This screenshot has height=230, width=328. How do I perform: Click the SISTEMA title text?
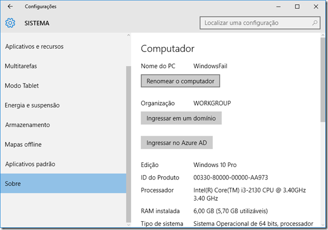point(37,23)
